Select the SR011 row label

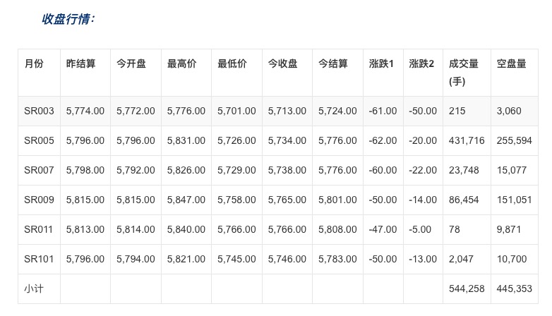pos(39,230)
